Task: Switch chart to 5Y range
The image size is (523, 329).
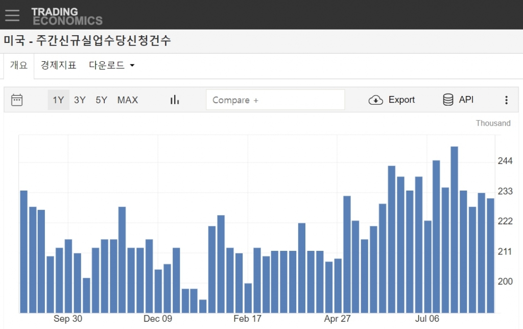Action: pos(101,100)
